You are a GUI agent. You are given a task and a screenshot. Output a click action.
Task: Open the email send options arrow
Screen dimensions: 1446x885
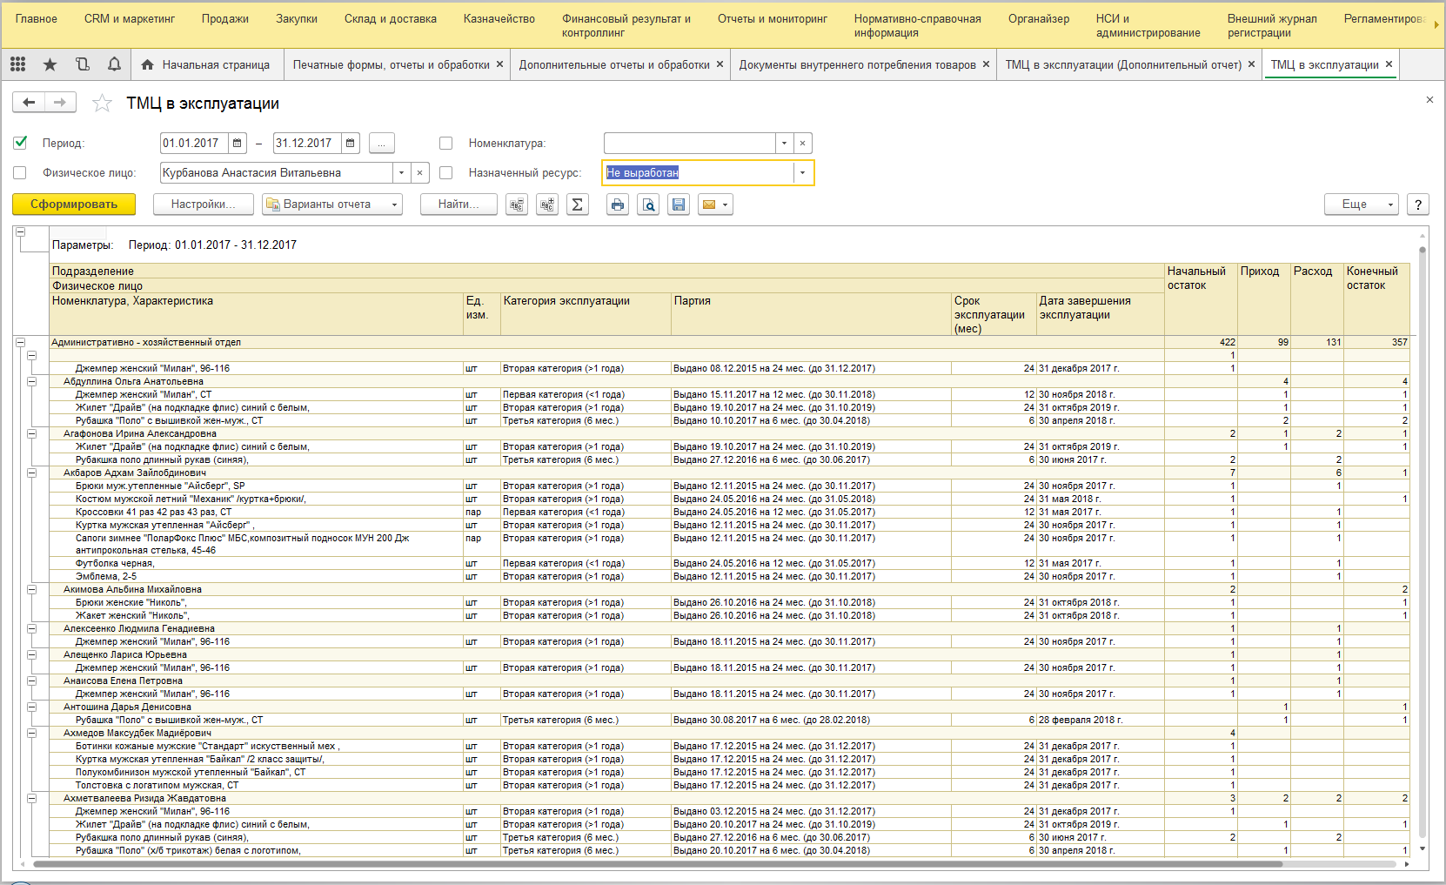pyautogui.click(x=725, y=204)
